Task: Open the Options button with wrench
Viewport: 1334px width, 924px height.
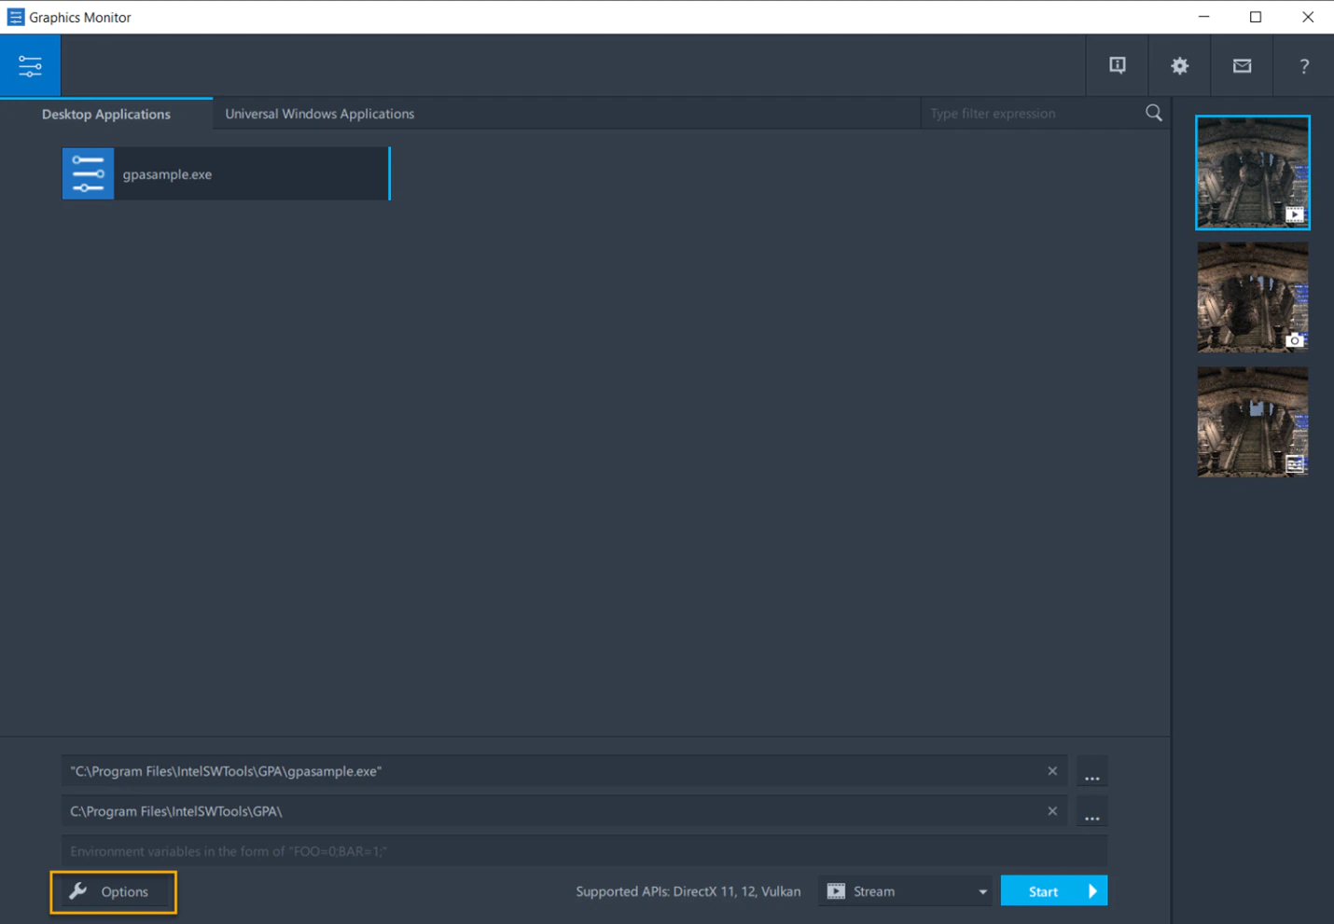Action: (x=113, y=891)
